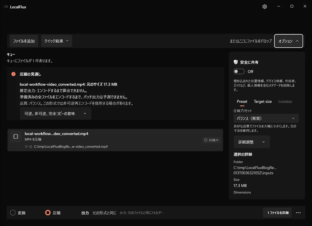Image resolution: width=312 pixels, height=226 pixels.
Task: Open the 圧縮プリセット バランス（推奨） dropdown
Action: (x=266, y=118)
